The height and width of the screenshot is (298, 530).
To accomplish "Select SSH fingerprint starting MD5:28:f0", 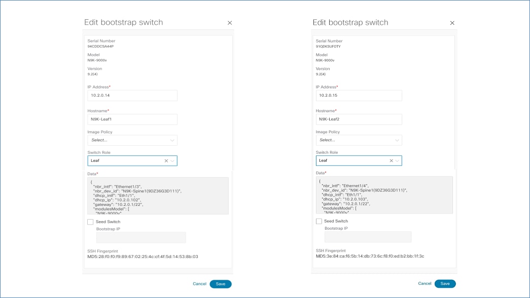I will coord(143,257).
